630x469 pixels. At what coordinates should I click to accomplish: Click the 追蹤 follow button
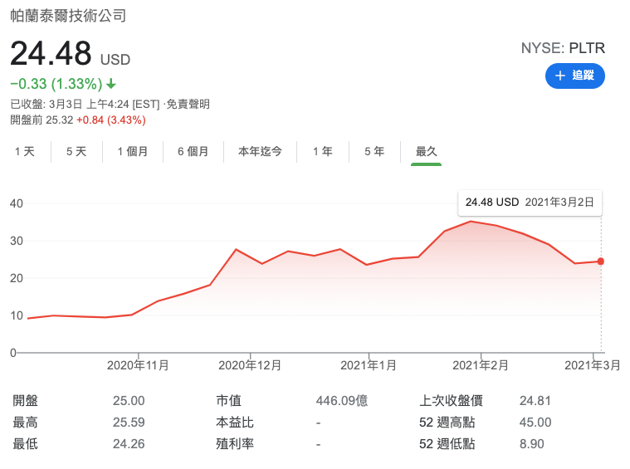(x=574, y=76)
